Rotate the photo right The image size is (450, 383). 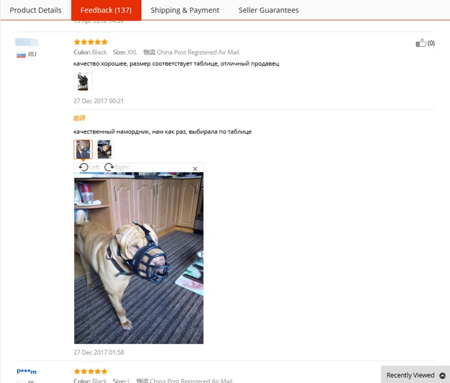[116, 167]
